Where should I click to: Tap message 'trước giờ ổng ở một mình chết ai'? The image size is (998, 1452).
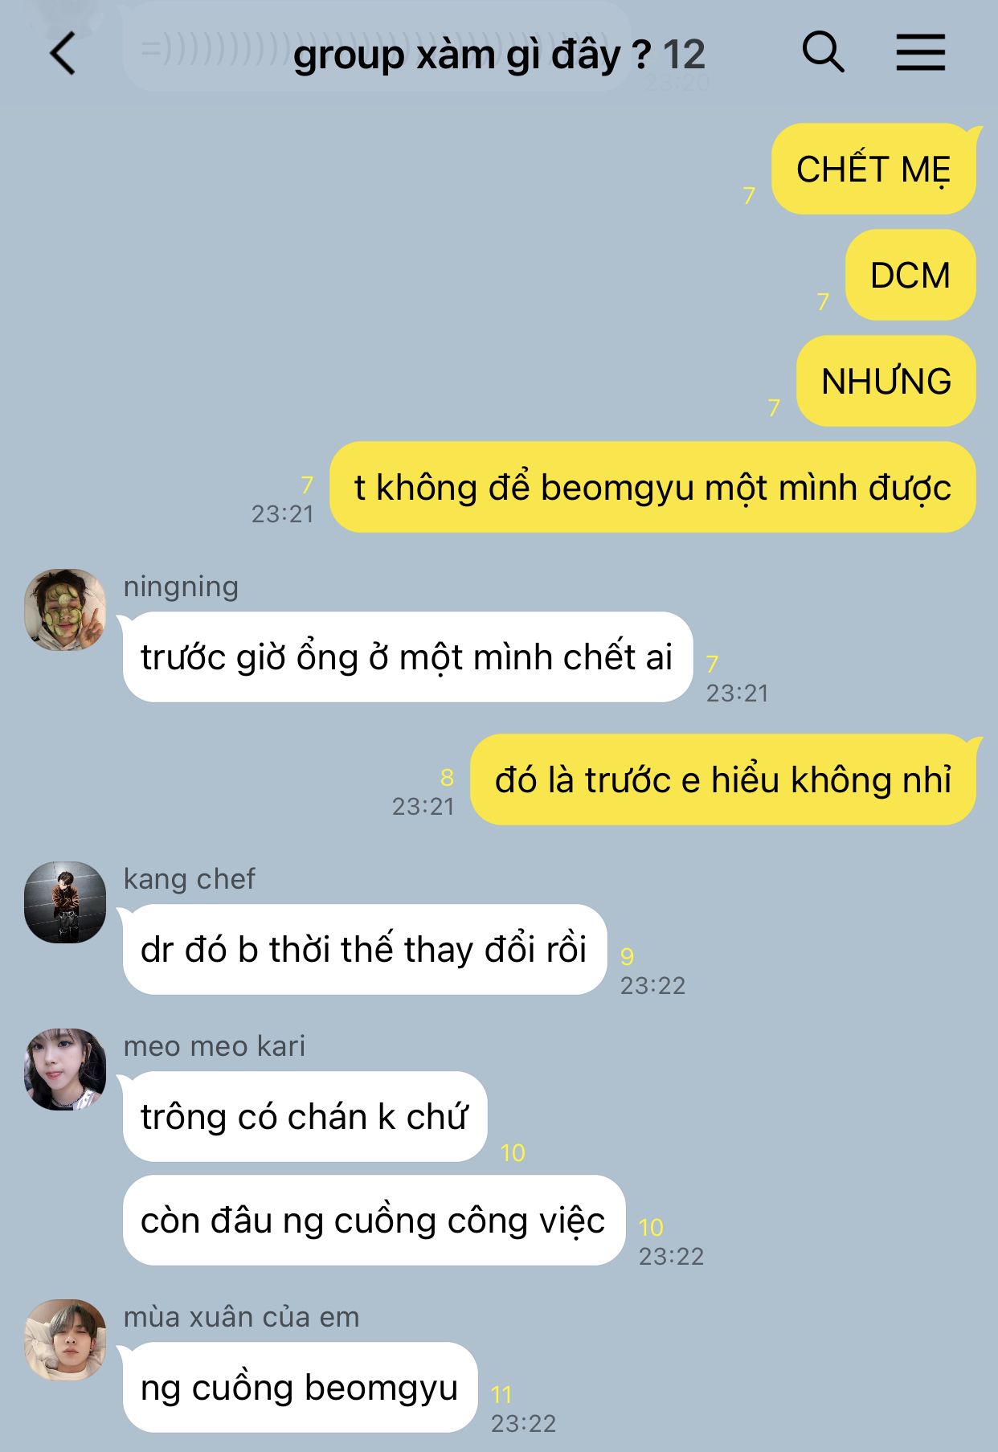click(x=407, y=656)
